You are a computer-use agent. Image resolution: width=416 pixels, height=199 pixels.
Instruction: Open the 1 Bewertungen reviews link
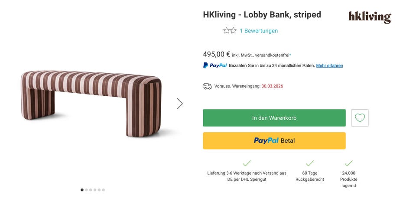click(259, 31)
